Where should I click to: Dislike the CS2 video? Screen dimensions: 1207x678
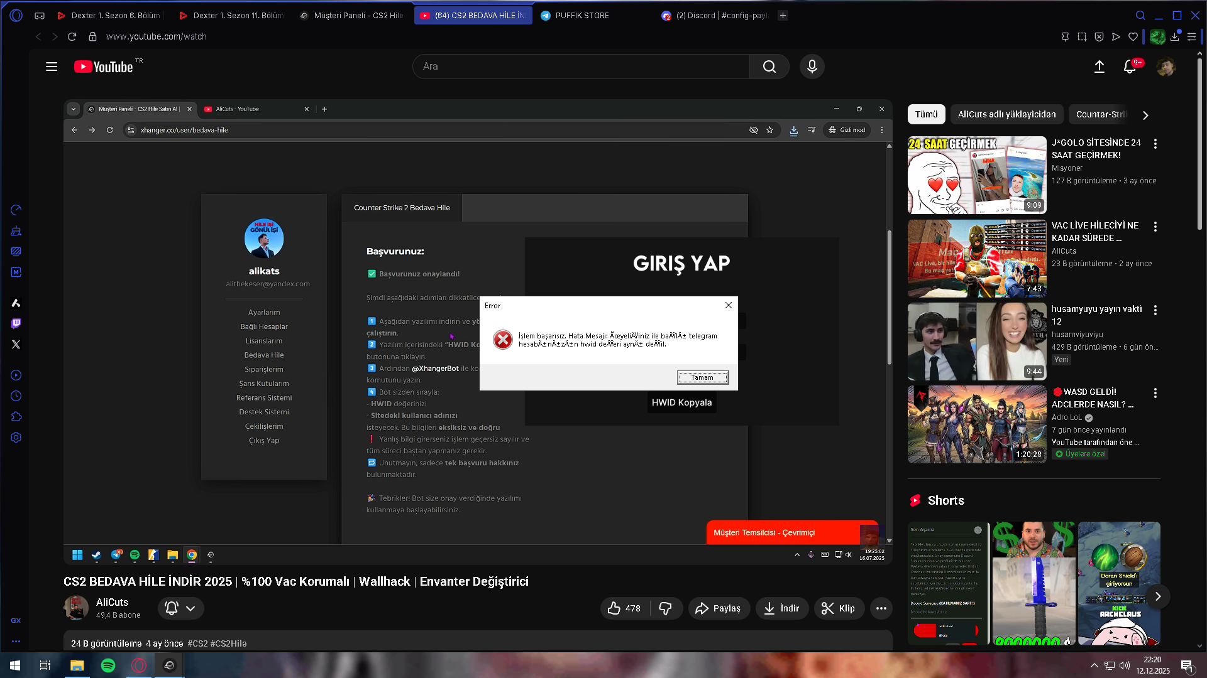pyautogui.click(x=666, y=608)
